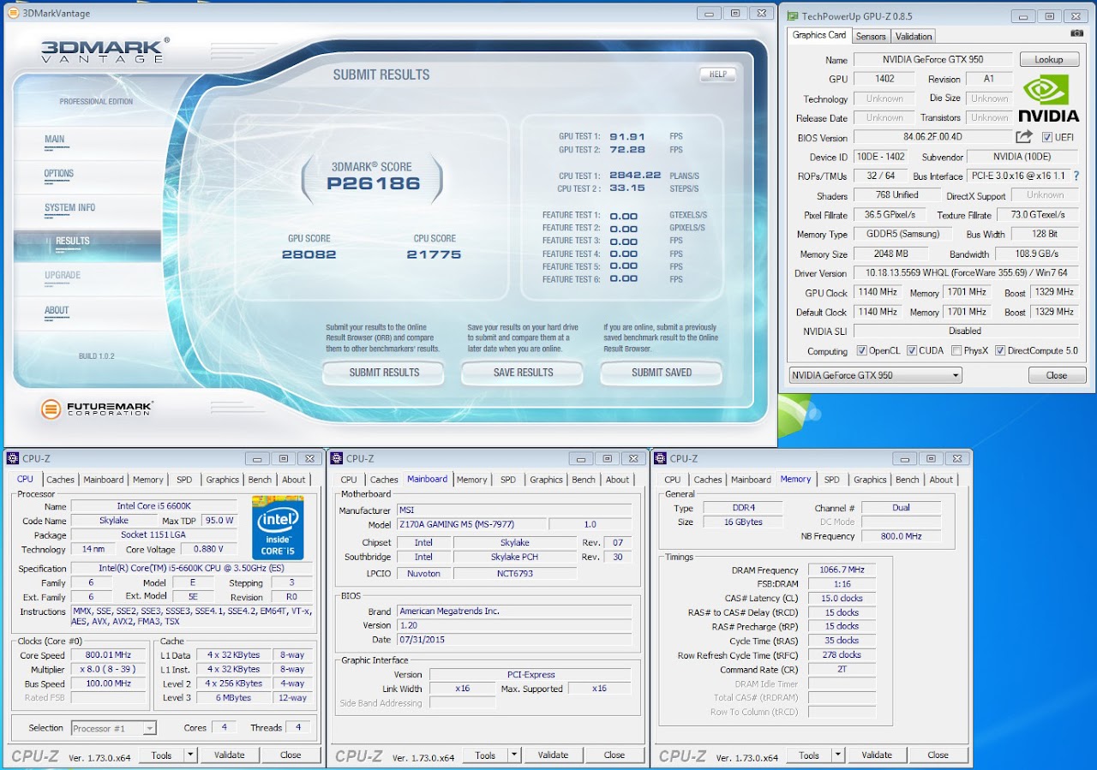
Task: Open the Options section in 3DMark Vantage
Action: 59,174
